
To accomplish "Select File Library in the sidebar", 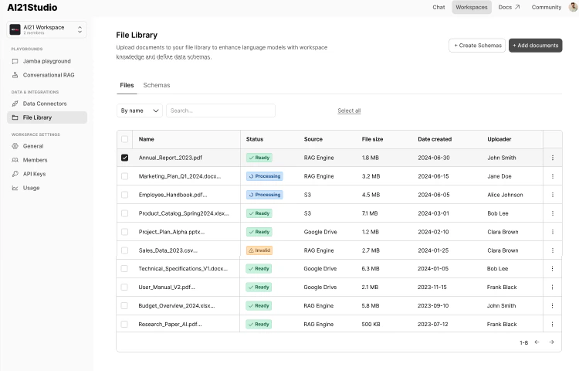I will pyautogui.click(x=47, y=117).
